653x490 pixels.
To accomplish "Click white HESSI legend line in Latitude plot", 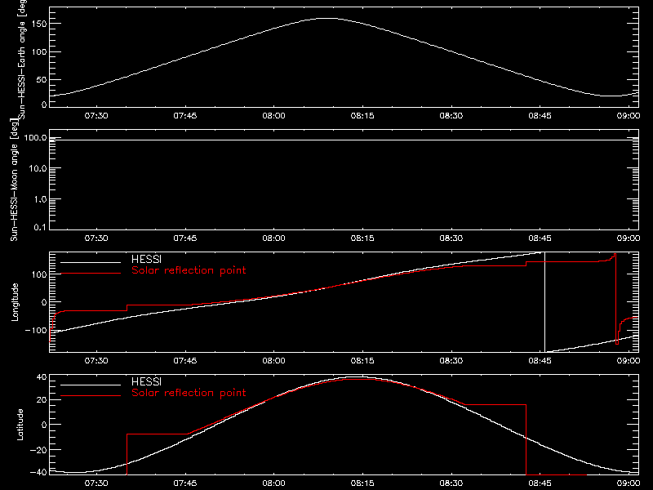I will click(91, 385).
